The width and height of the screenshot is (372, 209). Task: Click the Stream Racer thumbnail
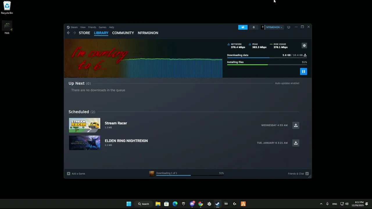[x=85, y=125]
